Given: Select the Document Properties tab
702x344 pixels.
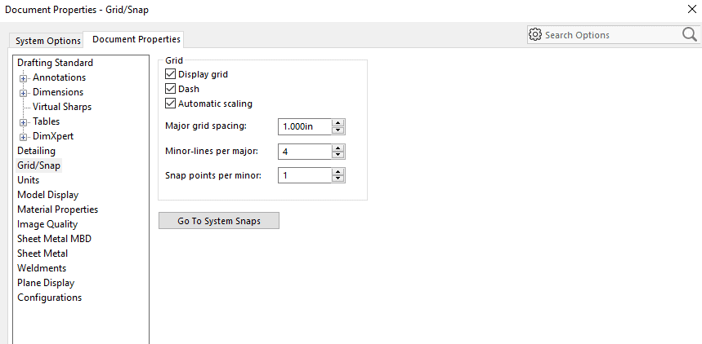Looking at the screenshot, I should coord(136,39).
